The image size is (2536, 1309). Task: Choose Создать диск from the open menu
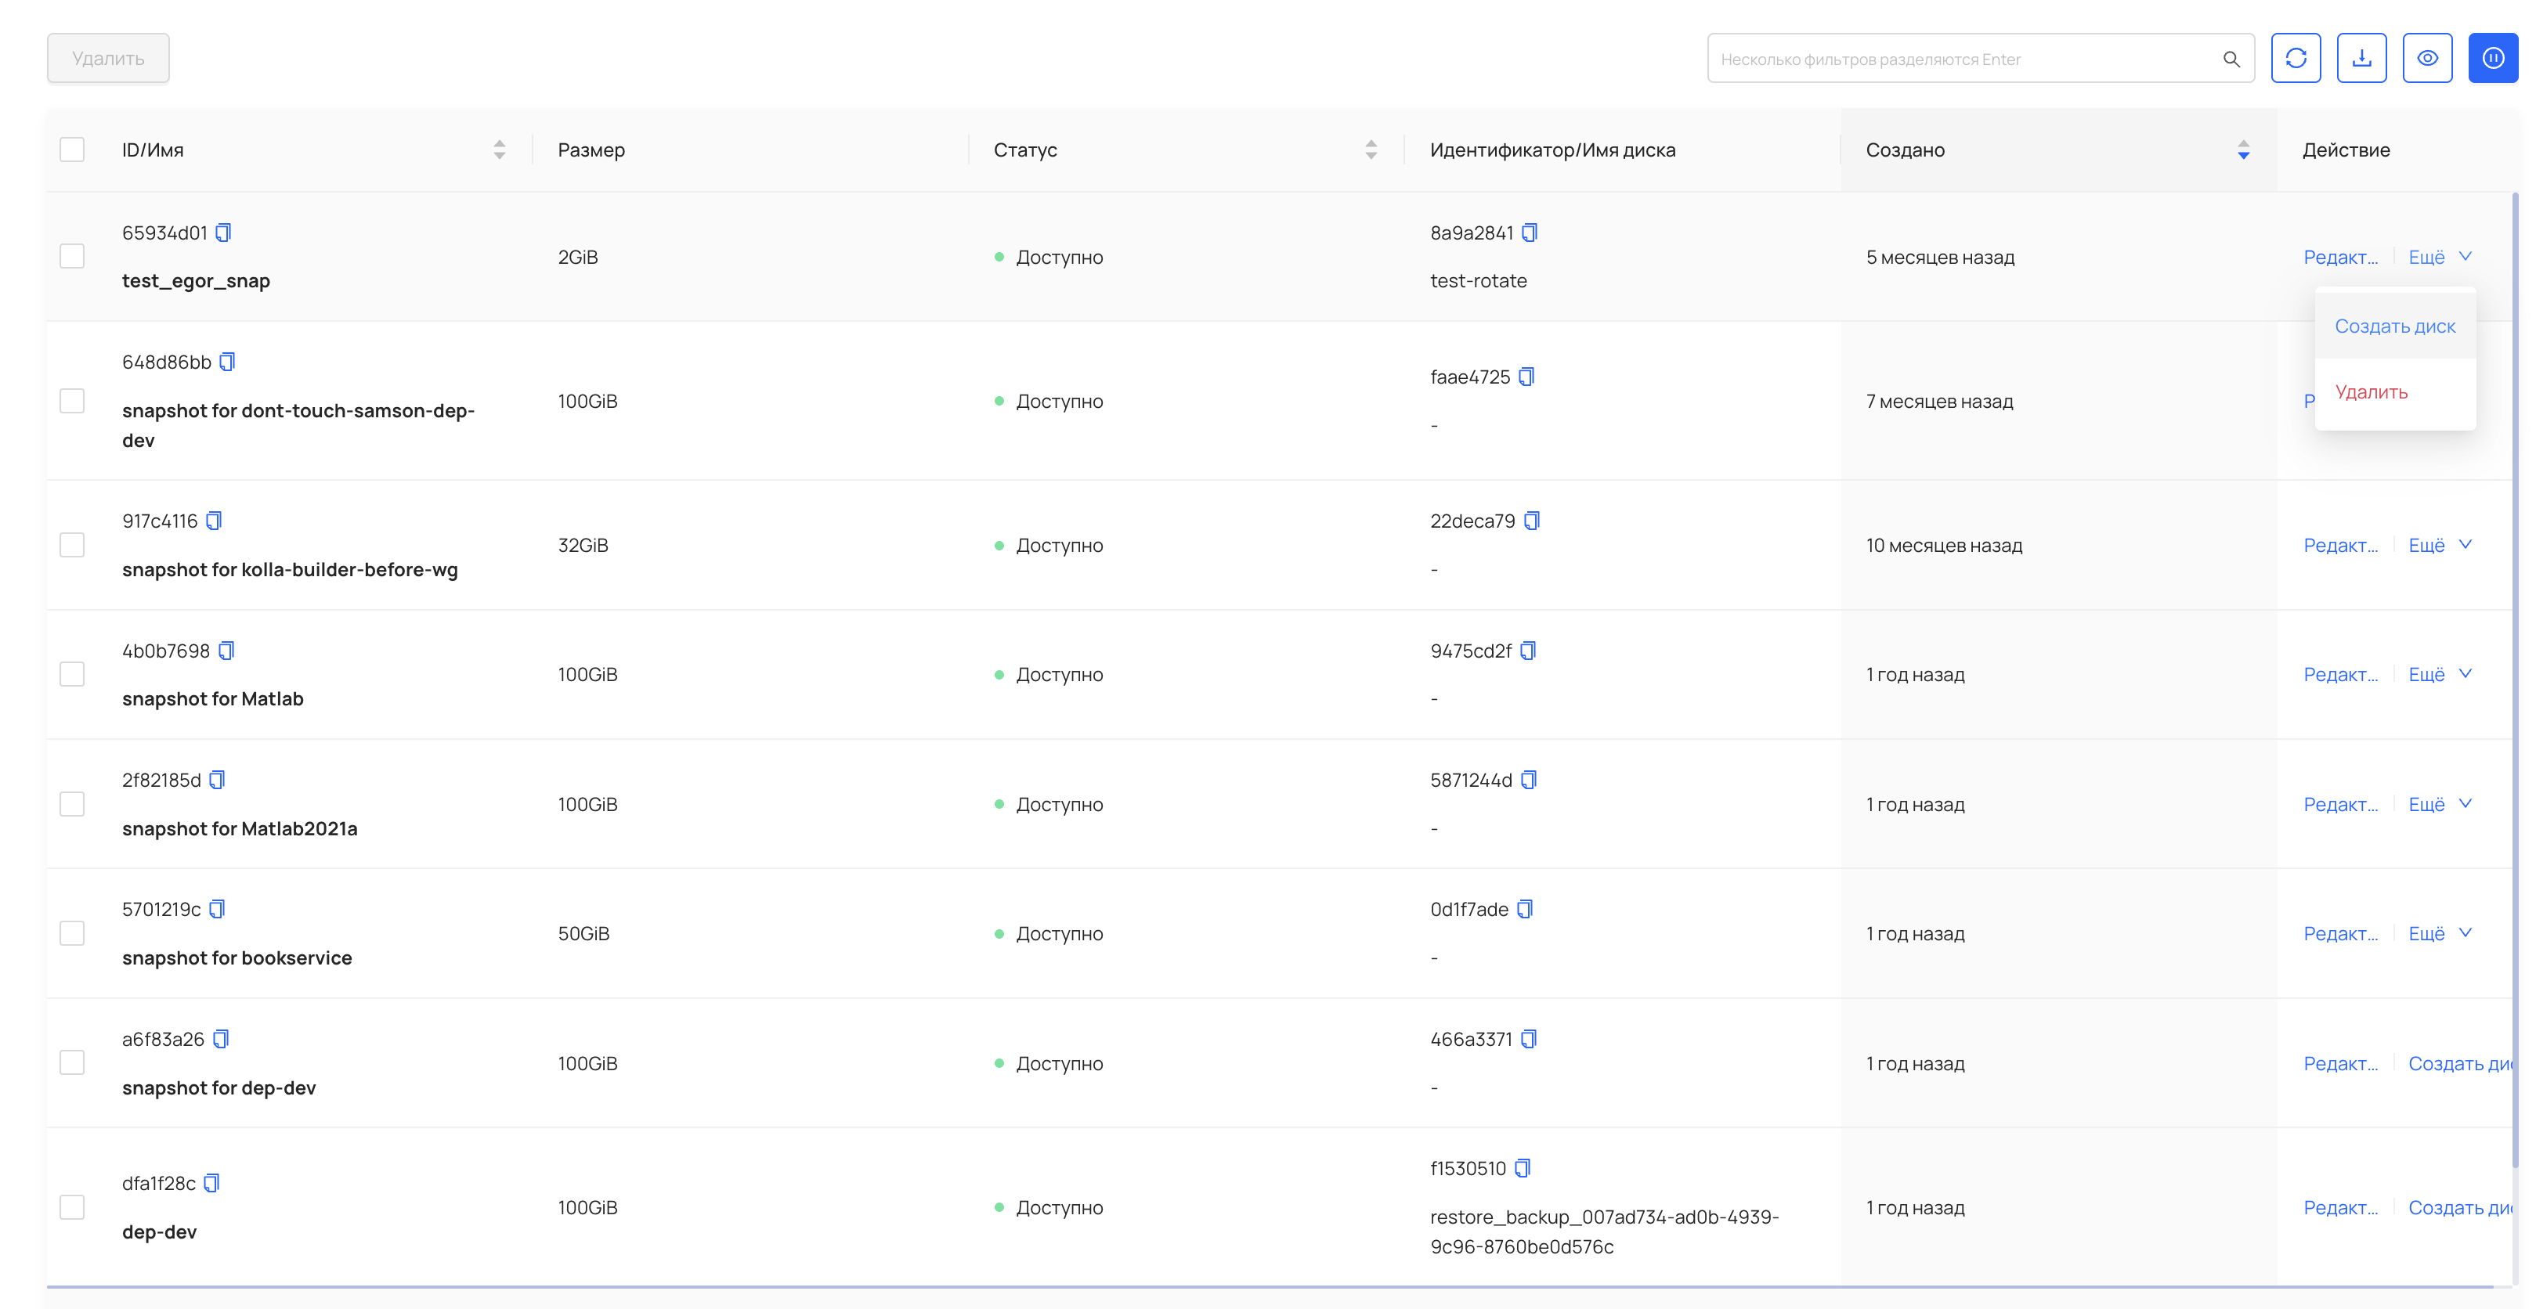pyautogui.click(x=2394, y=326)
